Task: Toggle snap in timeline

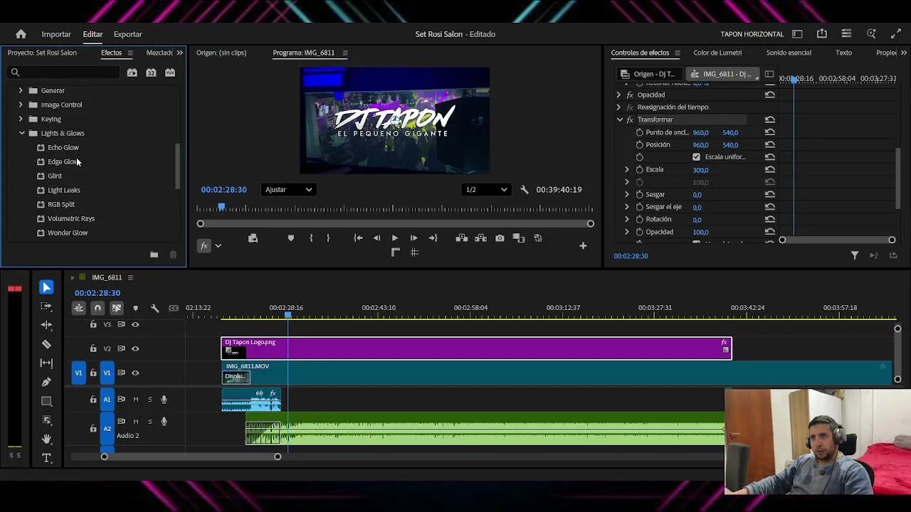Action: 98,308
